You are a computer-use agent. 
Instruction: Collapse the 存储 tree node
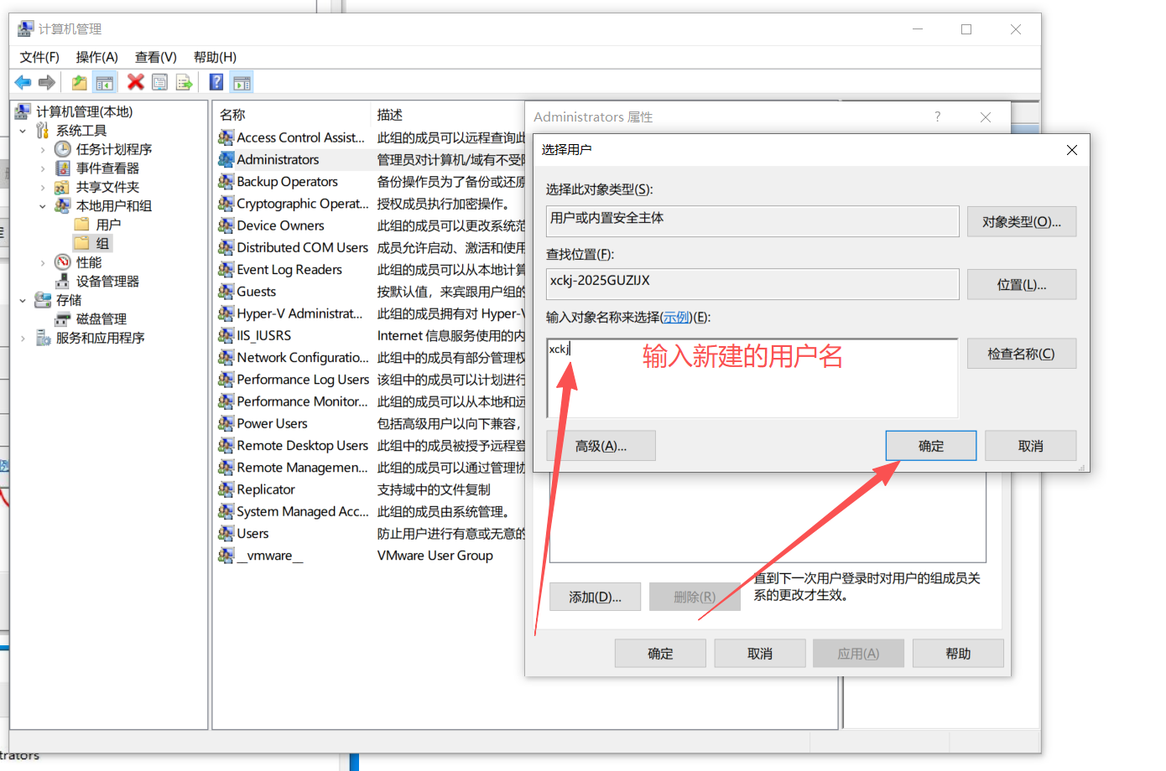pos(23,301)
